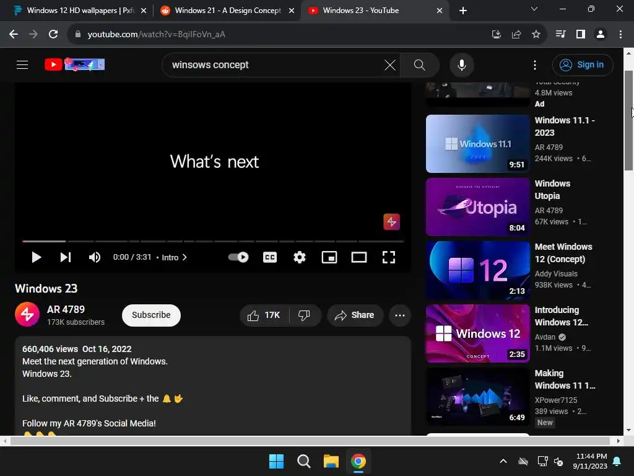Switch to miniplayer mode
This screenshot has height=476, width=634.
pyautogui.click(x=329, y=257)
